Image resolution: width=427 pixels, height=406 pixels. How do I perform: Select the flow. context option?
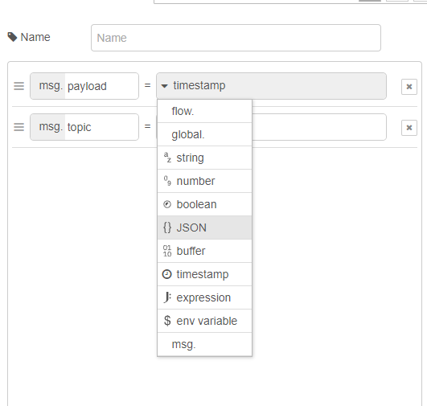point(204,111)
